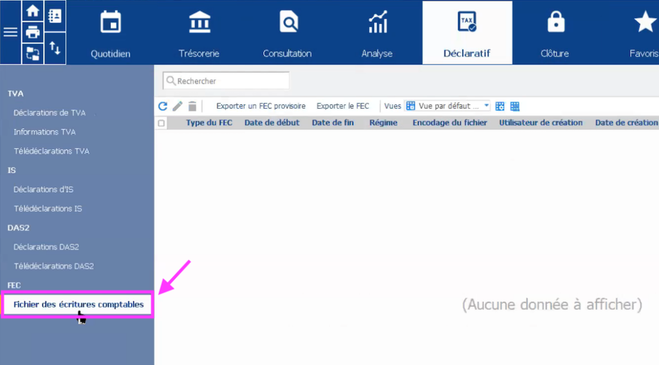Open Déclarations d'IS
Viewport: 659px width, 365px height.
pos(43,189)
